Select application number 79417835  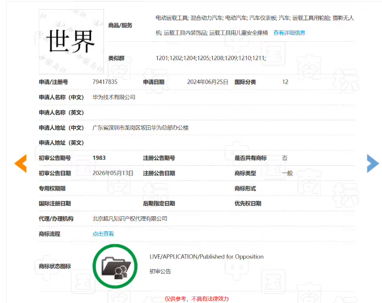105,82
